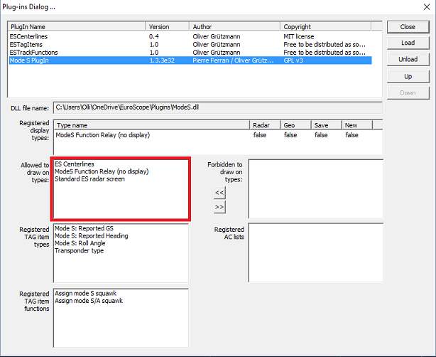The image size is (436, 357).
Task: Click the disabled Down button
Action: [408, 93]
